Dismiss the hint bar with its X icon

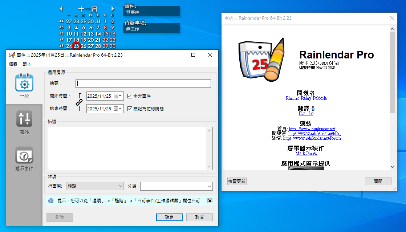click(210, 201)
